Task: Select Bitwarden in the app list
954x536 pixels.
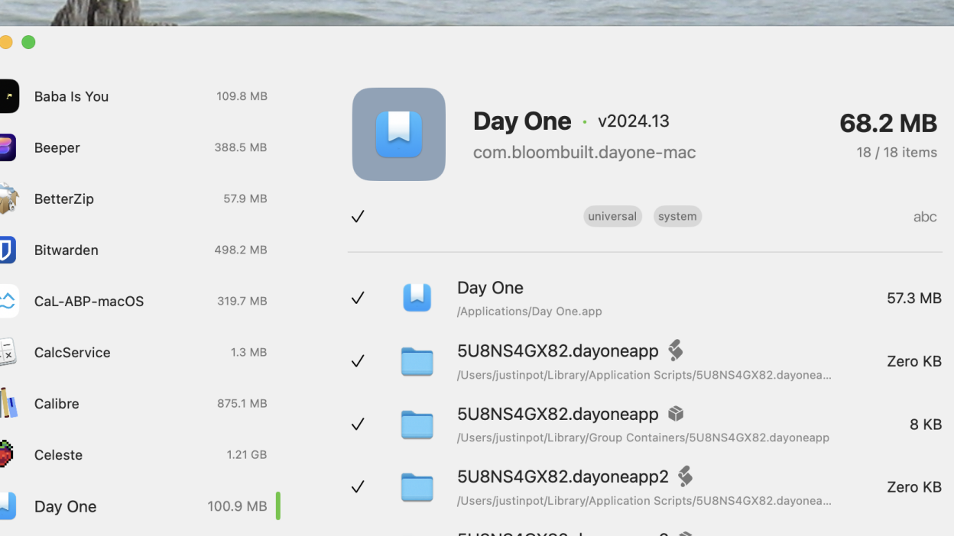Action: pyautogui.click(x=67, y=250)
